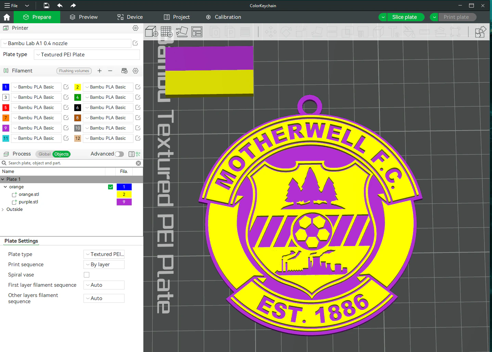Open filament 9 Bambu PLA Basic dropdown
Image resolution: width=492 pixels, height=352 pixels.
pos(36,128)
